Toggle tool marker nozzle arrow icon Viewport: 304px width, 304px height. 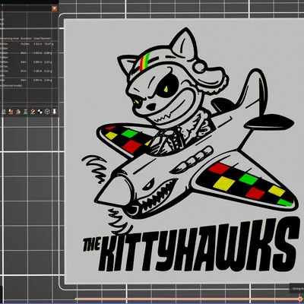54,112
